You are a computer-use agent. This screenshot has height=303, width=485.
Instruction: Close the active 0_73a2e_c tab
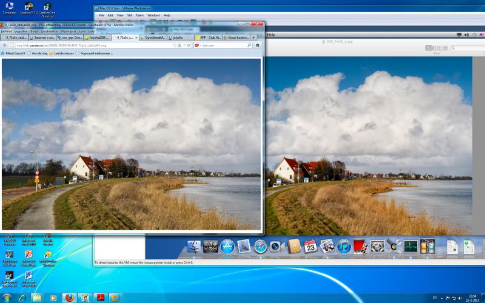click(x=136, y=38)
